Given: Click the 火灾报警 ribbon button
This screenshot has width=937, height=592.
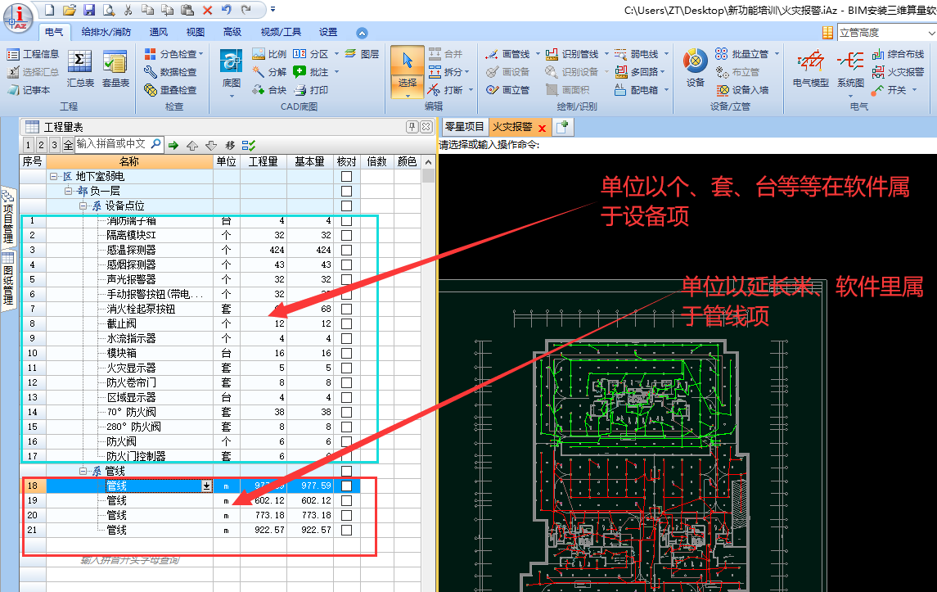Looking at the screenshot, I should pyautogui.click(x=899, y=72).
